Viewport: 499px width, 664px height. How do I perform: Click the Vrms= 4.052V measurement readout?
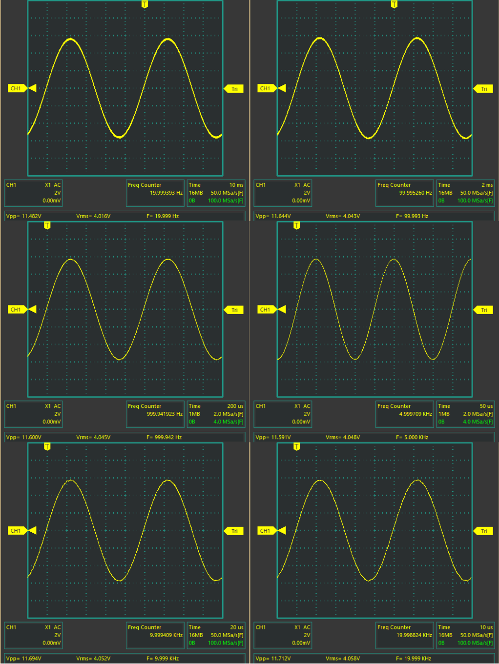pos(93,659)
